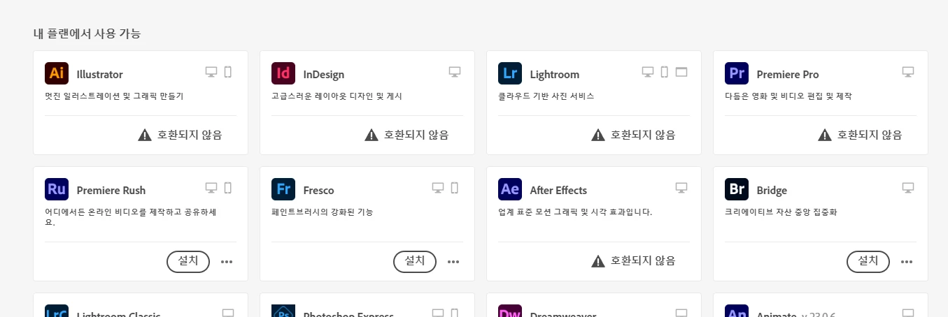Screen dimensions: 948x317
Task: Click the Premiere Pro Pr app icon
Action: pos(736,73)
